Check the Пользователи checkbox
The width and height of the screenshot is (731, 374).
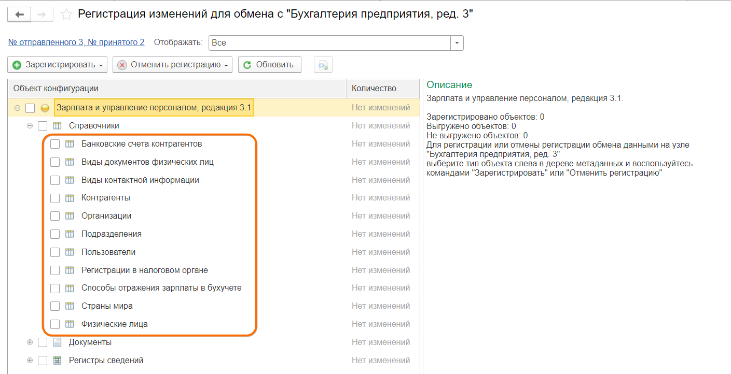tap(55, 252)
